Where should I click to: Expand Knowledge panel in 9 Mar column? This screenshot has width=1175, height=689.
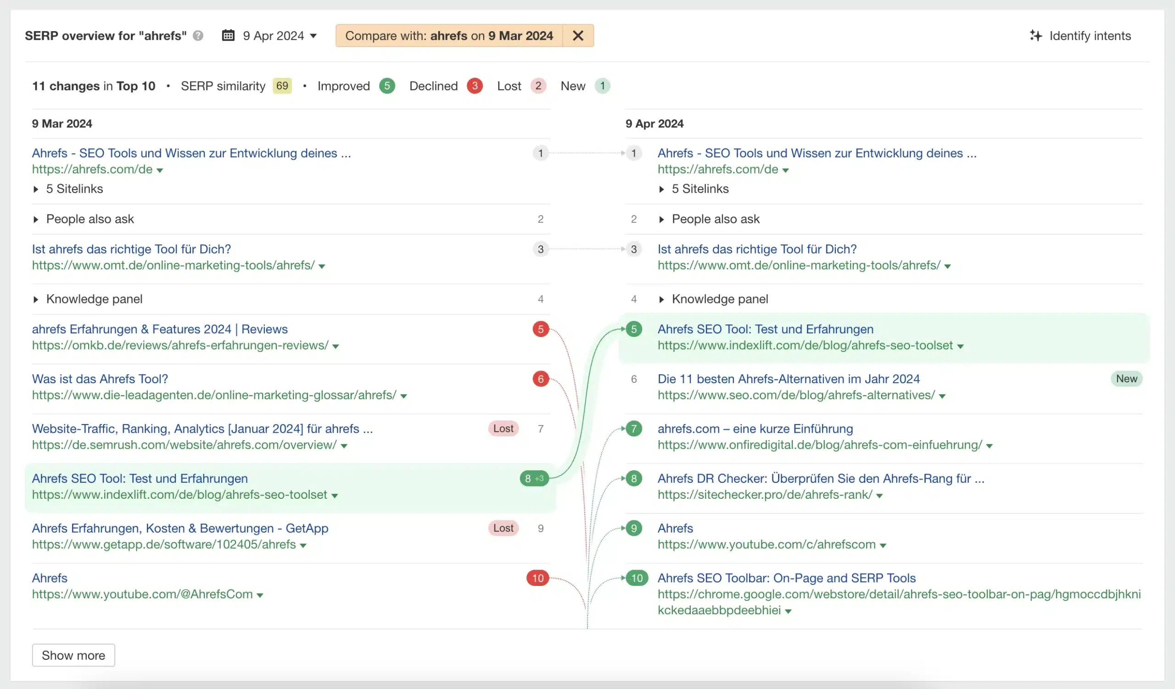pyautogui.click(x=88, y=299)
